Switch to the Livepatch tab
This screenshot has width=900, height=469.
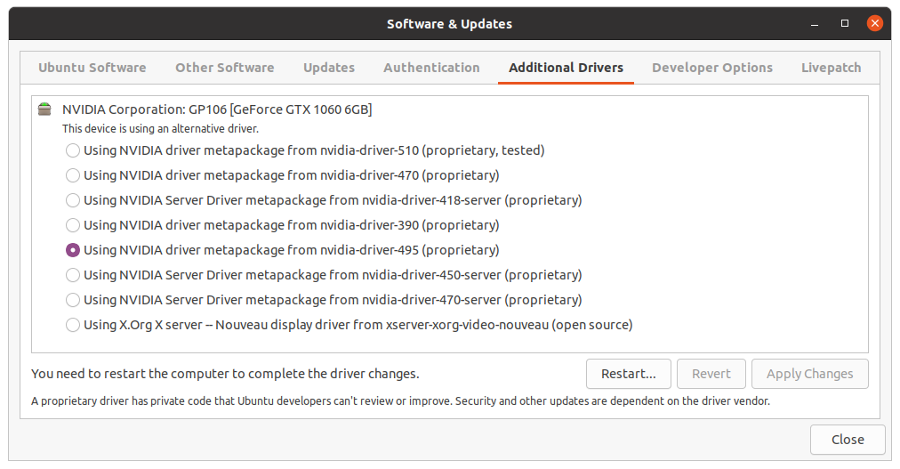[832, 68]
